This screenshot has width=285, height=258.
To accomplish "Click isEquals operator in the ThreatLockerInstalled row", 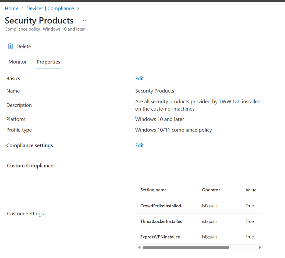I will point(210,222).
